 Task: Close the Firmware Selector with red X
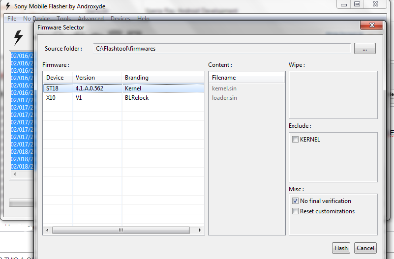click(372, 25)
